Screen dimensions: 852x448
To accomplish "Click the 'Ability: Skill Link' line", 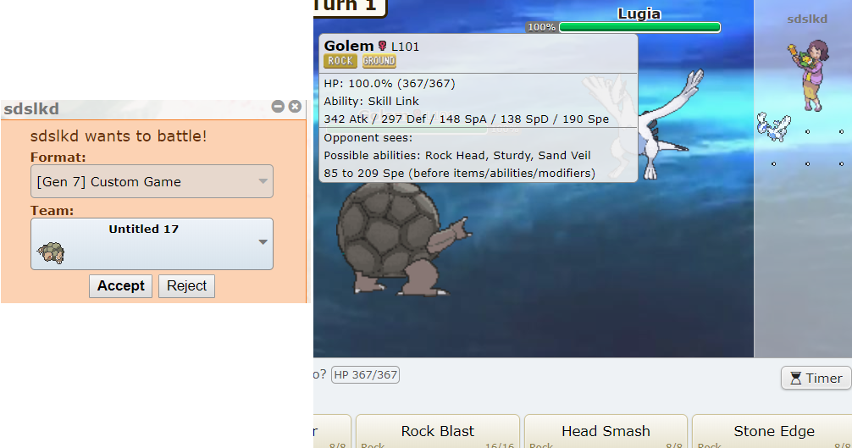I will [x=372, y=101].
